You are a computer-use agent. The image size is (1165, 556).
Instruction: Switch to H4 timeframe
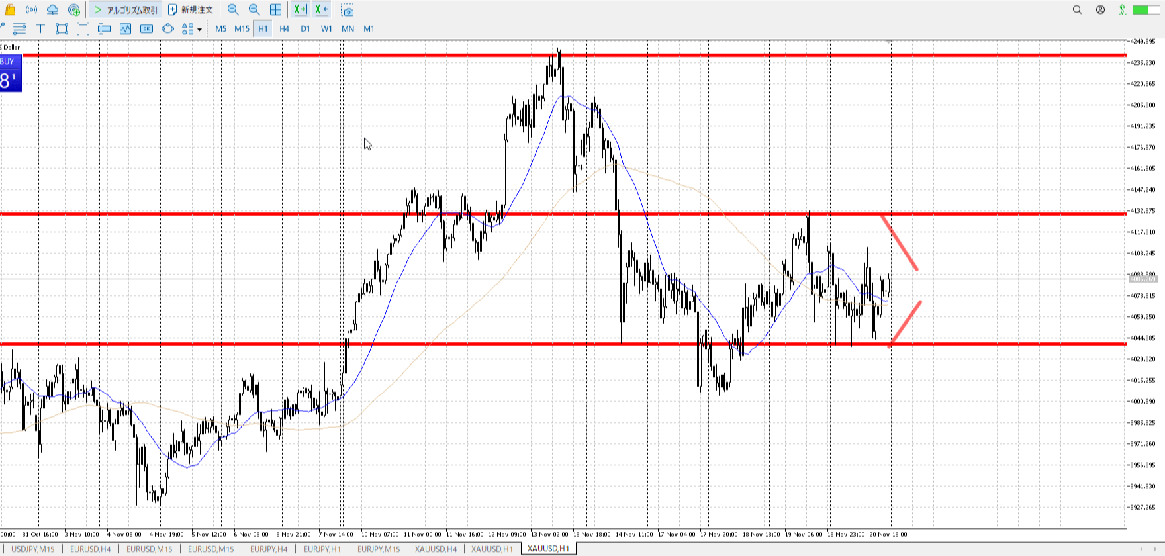tap(284, 28)
